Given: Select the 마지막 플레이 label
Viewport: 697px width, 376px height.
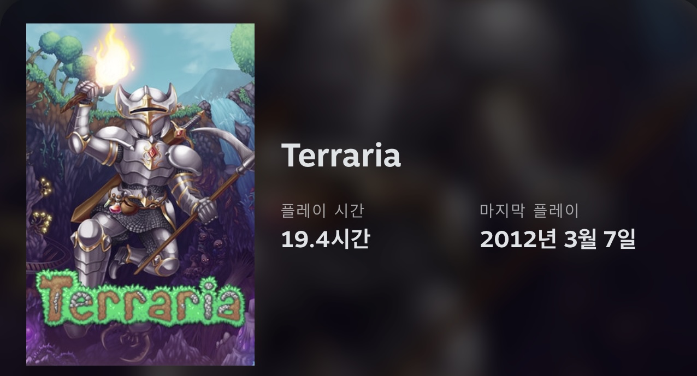Looking at the screenshot, I should tap(529, 210).
